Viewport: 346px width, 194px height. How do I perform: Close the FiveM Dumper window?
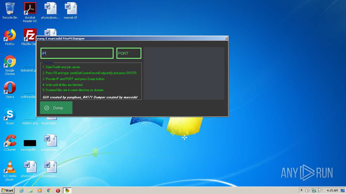pos(226,38)
